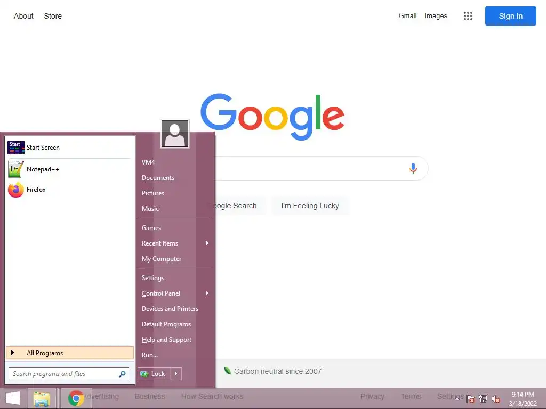The height and width of the screenshot is (409, 546).
Task: Click the muted volume tray icon
Action: [x=495, y=399]
